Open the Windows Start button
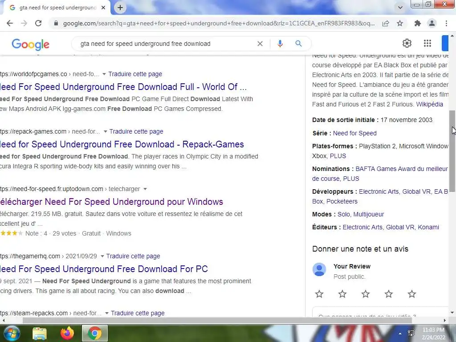This screenshot has height=342, width=456. point(11,333)
